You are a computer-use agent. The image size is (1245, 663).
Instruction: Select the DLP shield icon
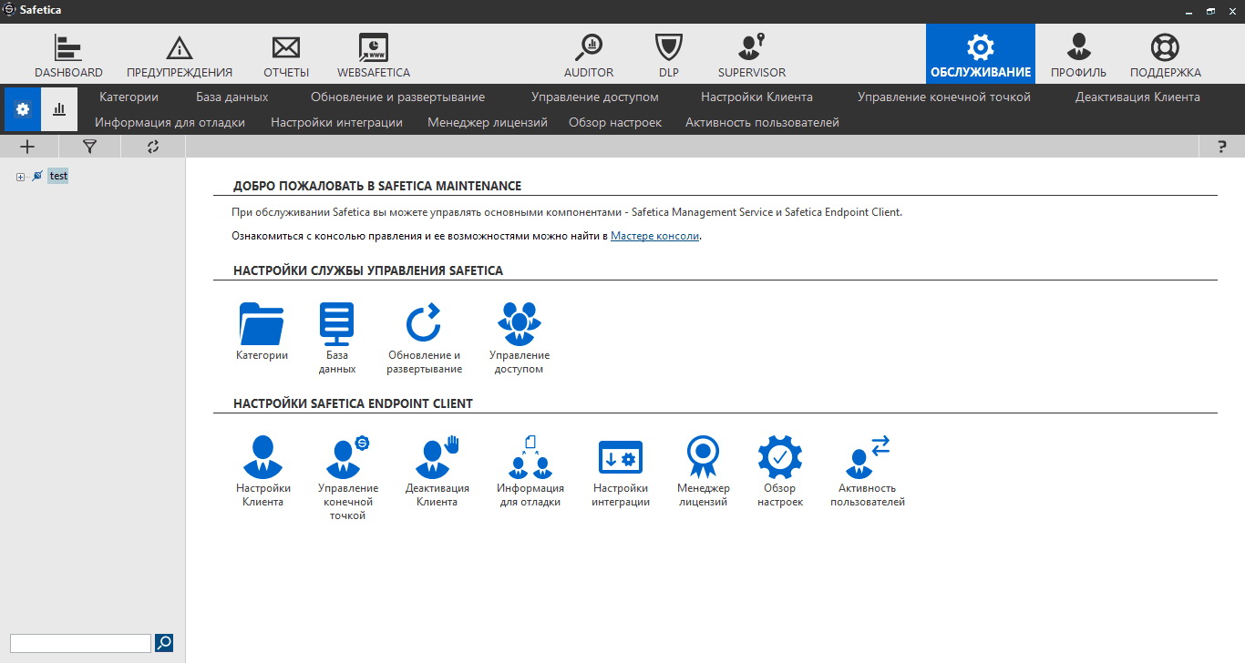[669, 48]
